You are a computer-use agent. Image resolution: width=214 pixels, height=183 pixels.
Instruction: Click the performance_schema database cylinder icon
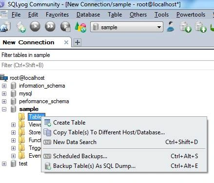point(13,101)
